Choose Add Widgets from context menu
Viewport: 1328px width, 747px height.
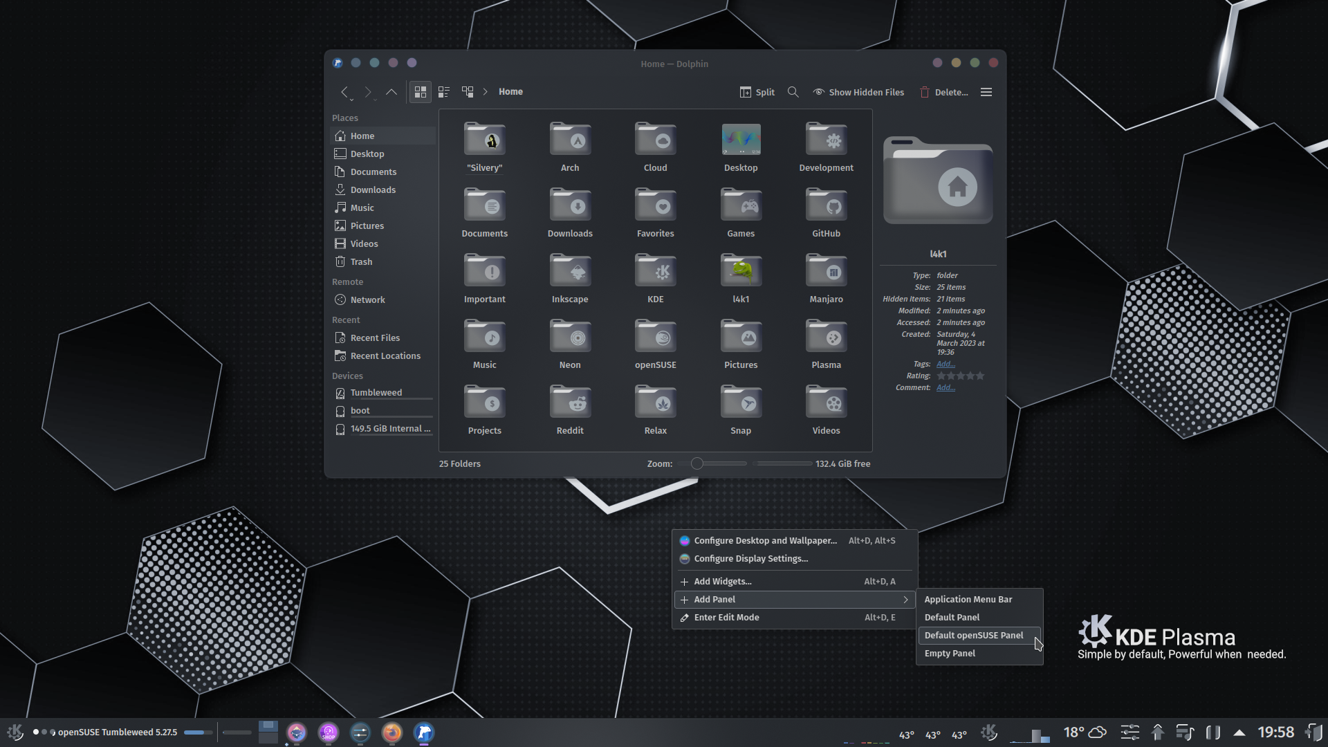tap(794, 582)
